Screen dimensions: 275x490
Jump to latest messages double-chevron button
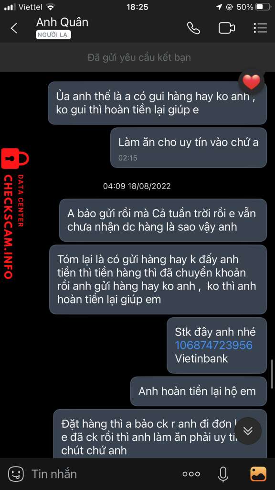pos(248,431)
